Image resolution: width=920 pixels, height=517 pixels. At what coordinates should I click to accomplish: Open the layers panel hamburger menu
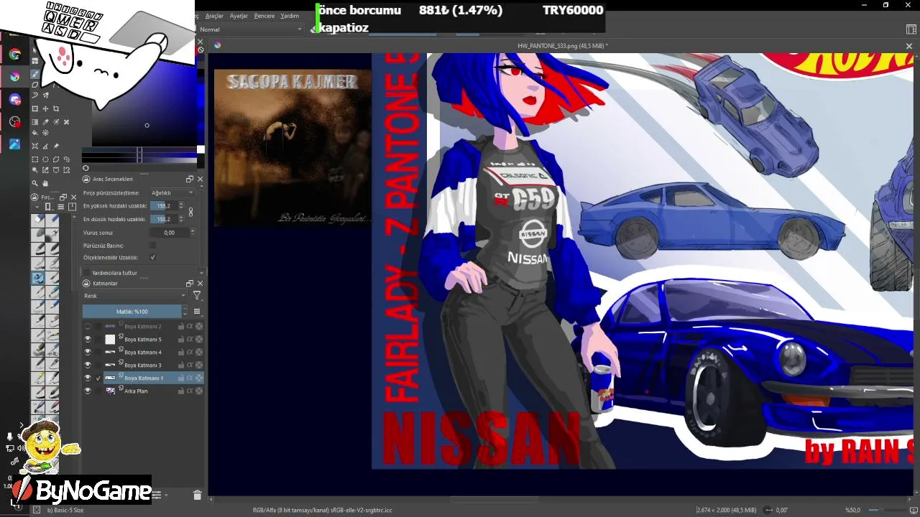coord(197,312)
